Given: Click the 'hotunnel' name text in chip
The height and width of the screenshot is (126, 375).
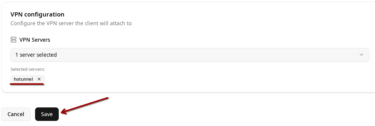Looking at the screenshot, I should click(x=23, y=79).
